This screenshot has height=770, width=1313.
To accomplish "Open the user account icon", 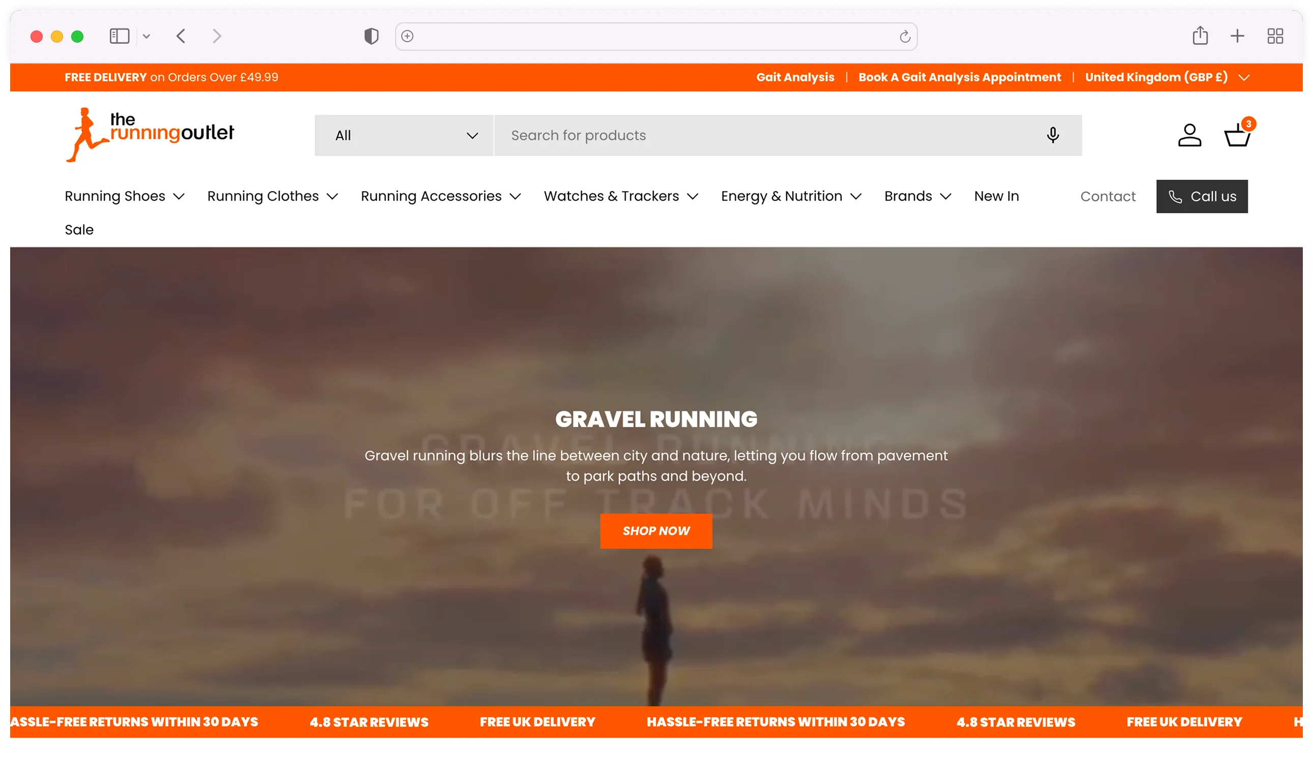I will 1189,135.
